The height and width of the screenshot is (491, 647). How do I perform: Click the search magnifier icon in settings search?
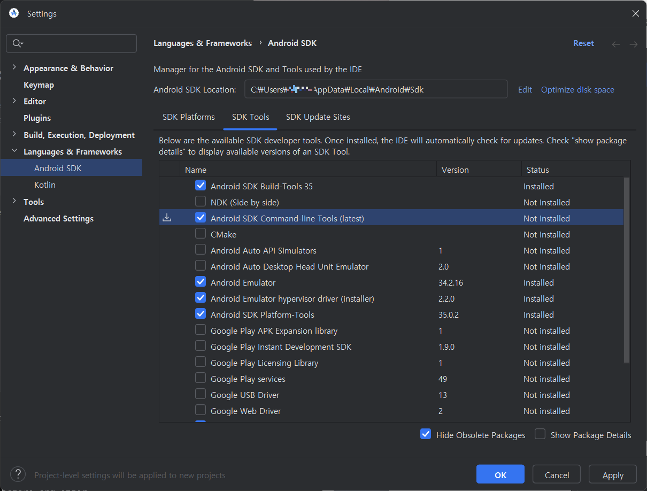coord(18,43)
